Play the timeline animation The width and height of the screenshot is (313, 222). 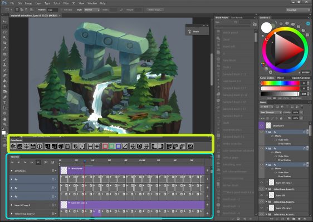pyautogui.click(x=25, y=162)
